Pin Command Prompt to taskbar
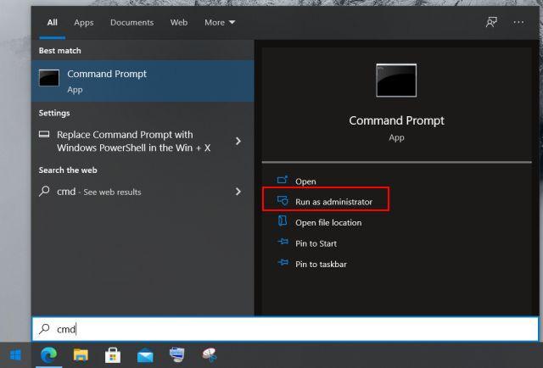The height and width of the screenshot is (368, 543). point(321,265)
